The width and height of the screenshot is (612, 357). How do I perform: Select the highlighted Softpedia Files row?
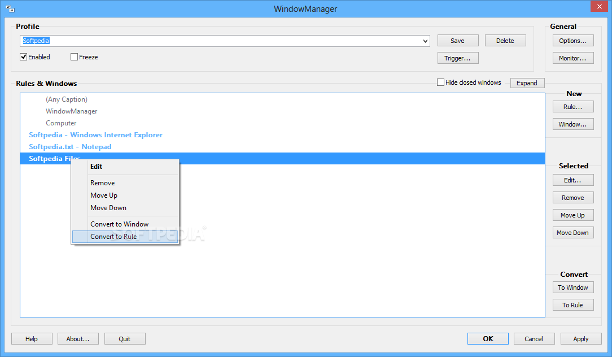tap(283, 159)
